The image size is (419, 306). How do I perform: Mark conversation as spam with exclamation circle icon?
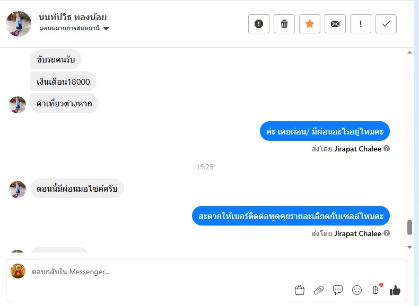(x=259, y=24)
